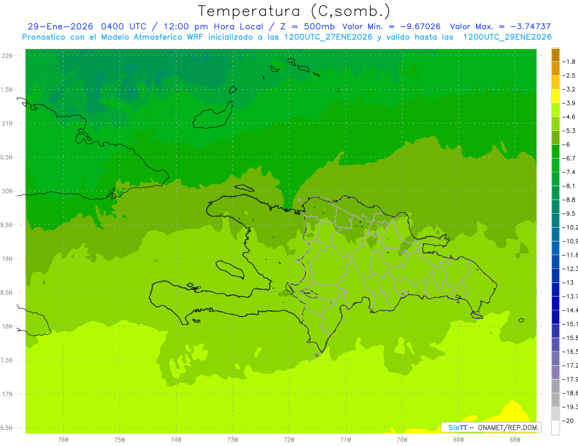Click the chart title 'Temperatura (C,somb.)'
The width and height of the screenshot is (578, 446).
pyautogui.click(x=294, y=11)
